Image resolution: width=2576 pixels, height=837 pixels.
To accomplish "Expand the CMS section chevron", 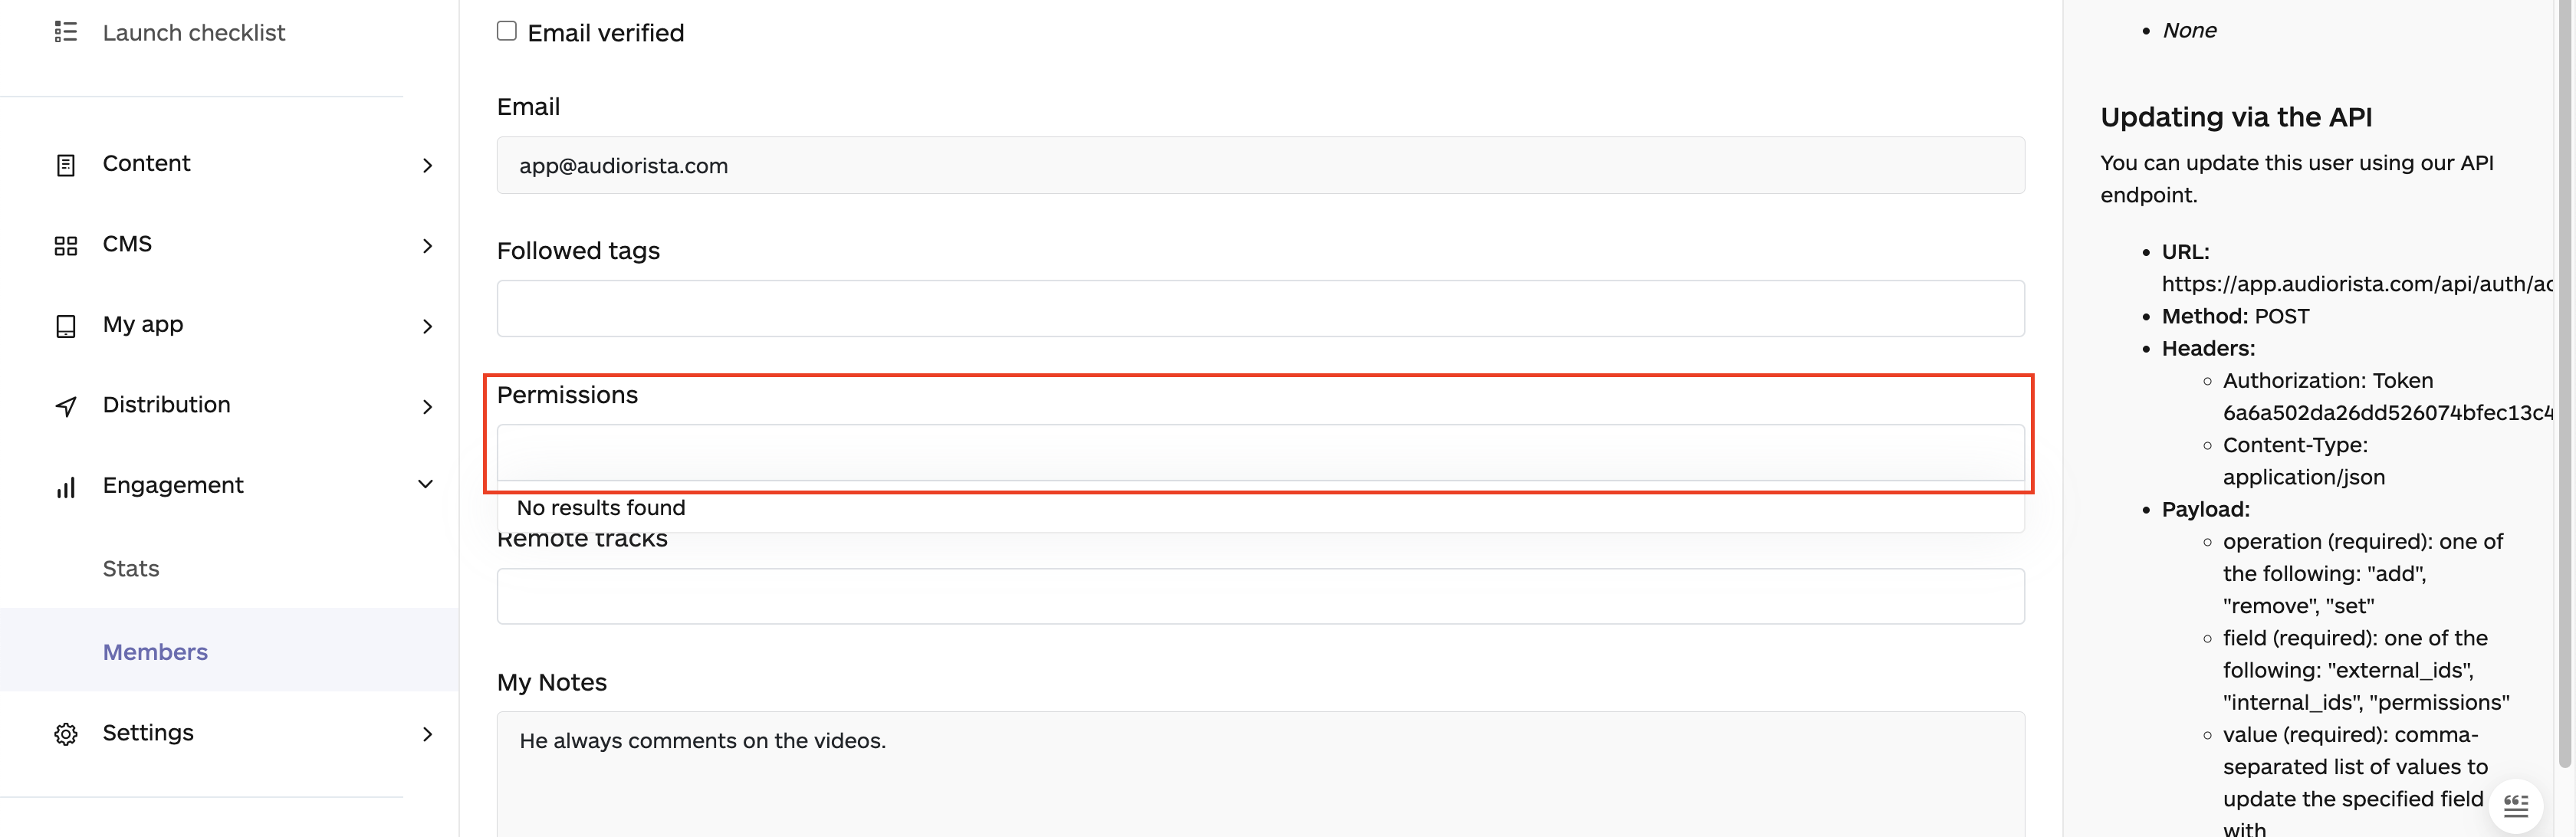I will (427, 246).
